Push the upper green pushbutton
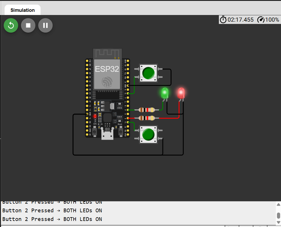281x227 pixels. point(148,73)
